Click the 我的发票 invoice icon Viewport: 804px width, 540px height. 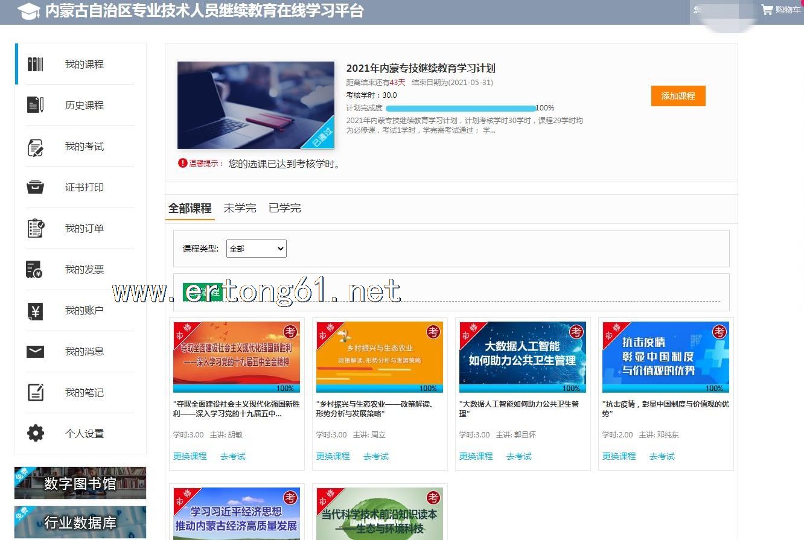pos(34,270)
